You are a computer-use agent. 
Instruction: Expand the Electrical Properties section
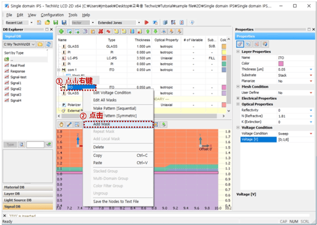(x=238, y=98)
